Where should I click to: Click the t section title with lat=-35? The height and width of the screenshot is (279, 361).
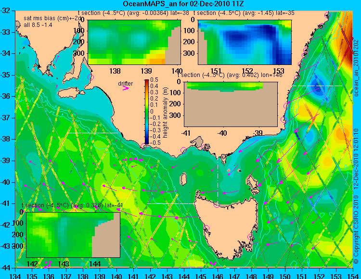coord(244,13)
